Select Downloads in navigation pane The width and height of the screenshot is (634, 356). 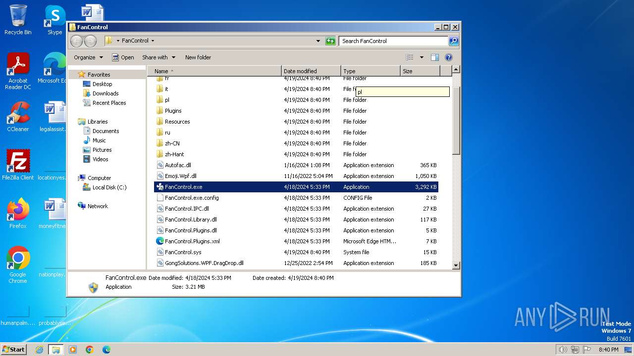coord(106,93)
